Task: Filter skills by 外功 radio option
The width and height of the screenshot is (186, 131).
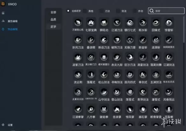Action: 134,11
